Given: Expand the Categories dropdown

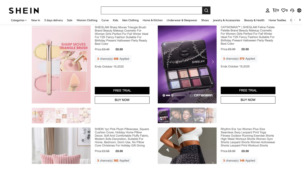Looking at the screenshot, I should (19, 20).
